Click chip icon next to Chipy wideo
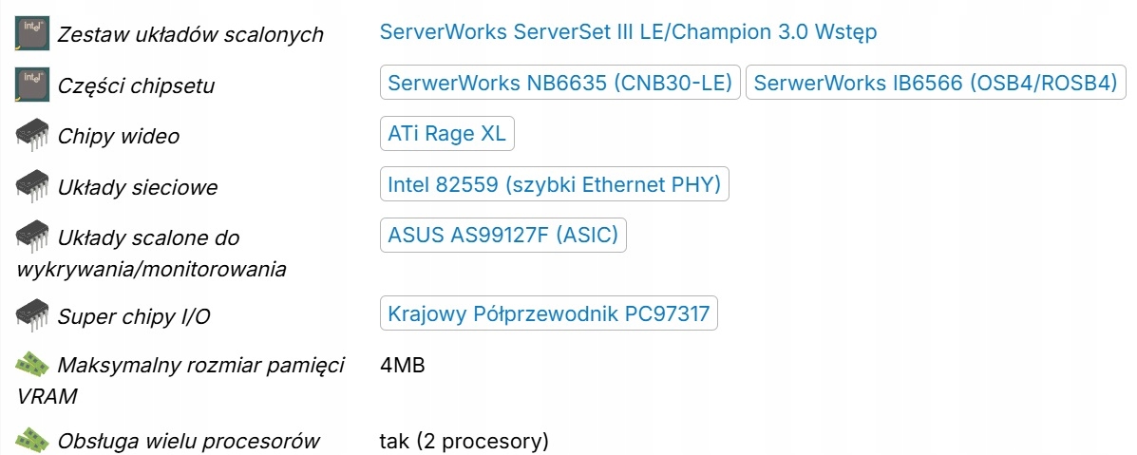 coord(33,136)
